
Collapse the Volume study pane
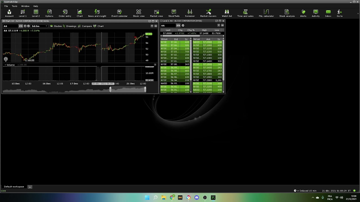point(5,65)
